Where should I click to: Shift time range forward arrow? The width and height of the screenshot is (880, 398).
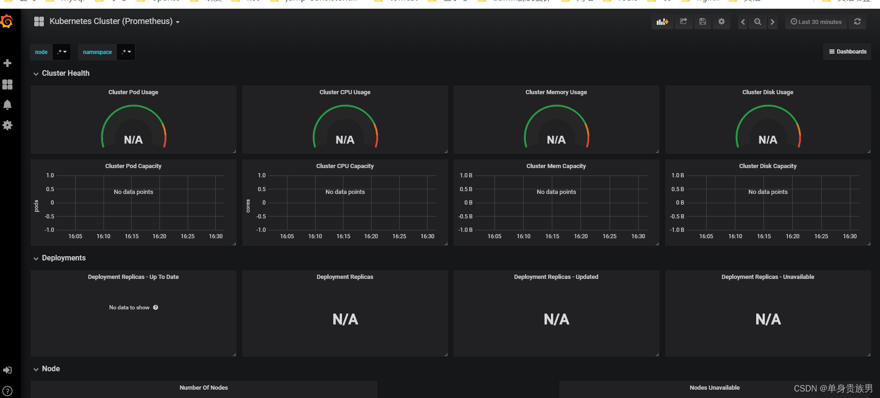(772, 22)
